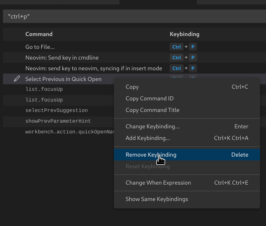The width and height of the screenshot is (266, 226).
Task: Click the Keybinding column header
Action: [184, 34]
